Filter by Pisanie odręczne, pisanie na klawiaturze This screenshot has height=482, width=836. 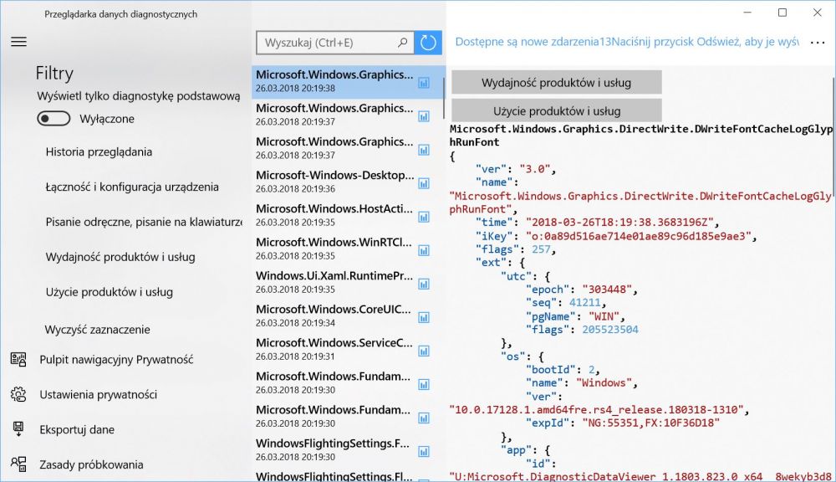[x=144, y=222]
